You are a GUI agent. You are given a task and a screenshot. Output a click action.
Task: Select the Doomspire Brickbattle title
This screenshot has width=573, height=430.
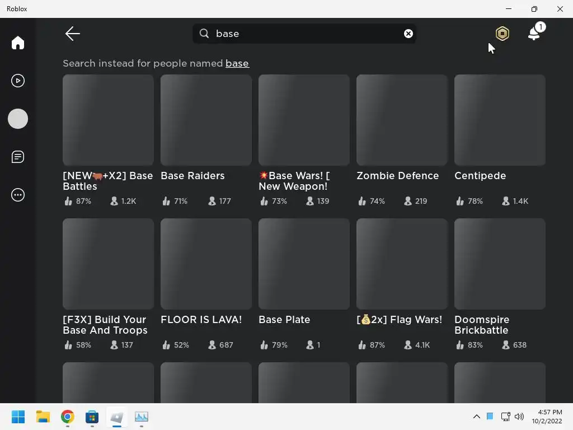tap(482, 325)
